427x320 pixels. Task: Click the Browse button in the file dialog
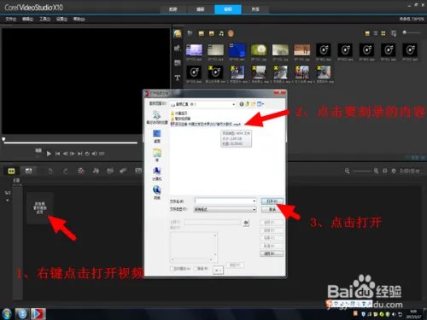pyautogui.click(x=272, y=253)
